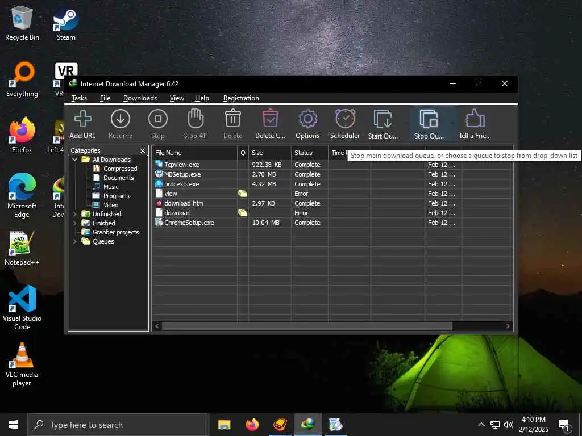This screenshot has height=436, width=582.
Task: Select the All Downloads folder
Action: [111, 160]
